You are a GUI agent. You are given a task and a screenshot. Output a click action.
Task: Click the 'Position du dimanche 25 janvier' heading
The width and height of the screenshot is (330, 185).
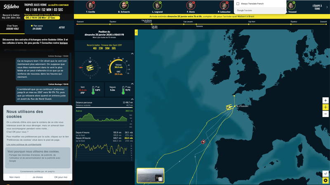(104, 33)
